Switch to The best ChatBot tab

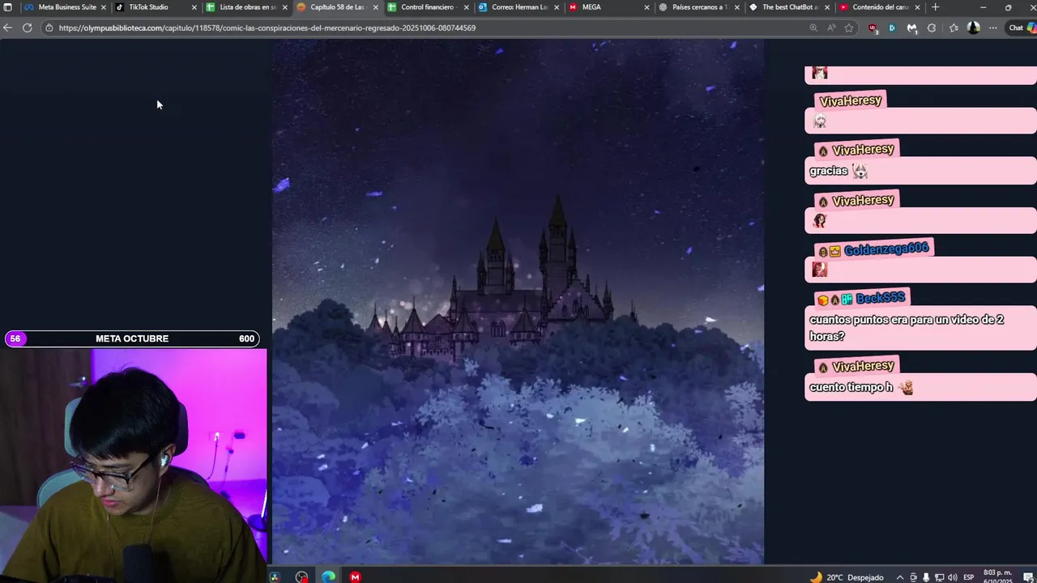[x=790, y=7]
